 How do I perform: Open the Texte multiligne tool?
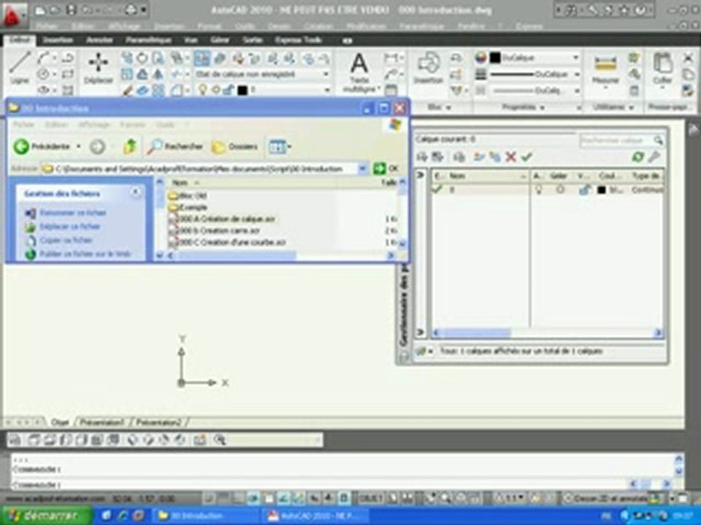point(359,72)
